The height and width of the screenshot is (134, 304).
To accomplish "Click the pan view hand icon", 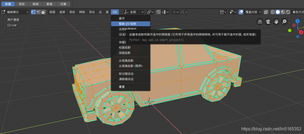I will coord(276,22).
